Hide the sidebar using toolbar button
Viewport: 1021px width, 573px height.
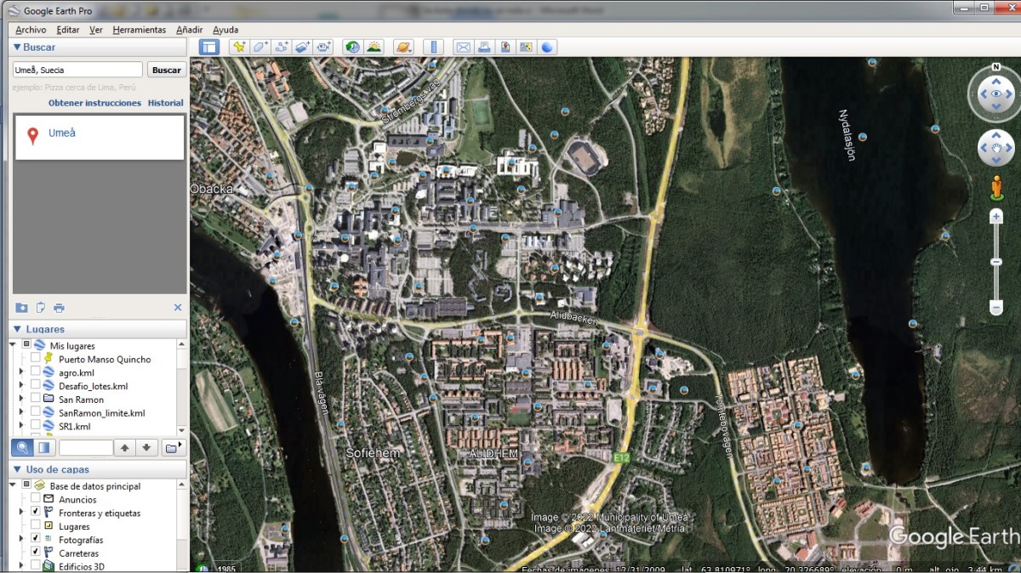point(209,48)
